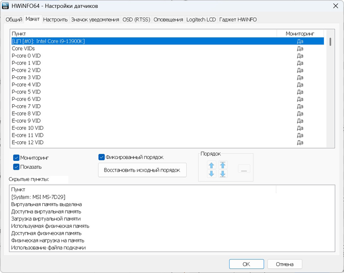
Task: Click the Отмена button
Action: [x=285, y=264]
